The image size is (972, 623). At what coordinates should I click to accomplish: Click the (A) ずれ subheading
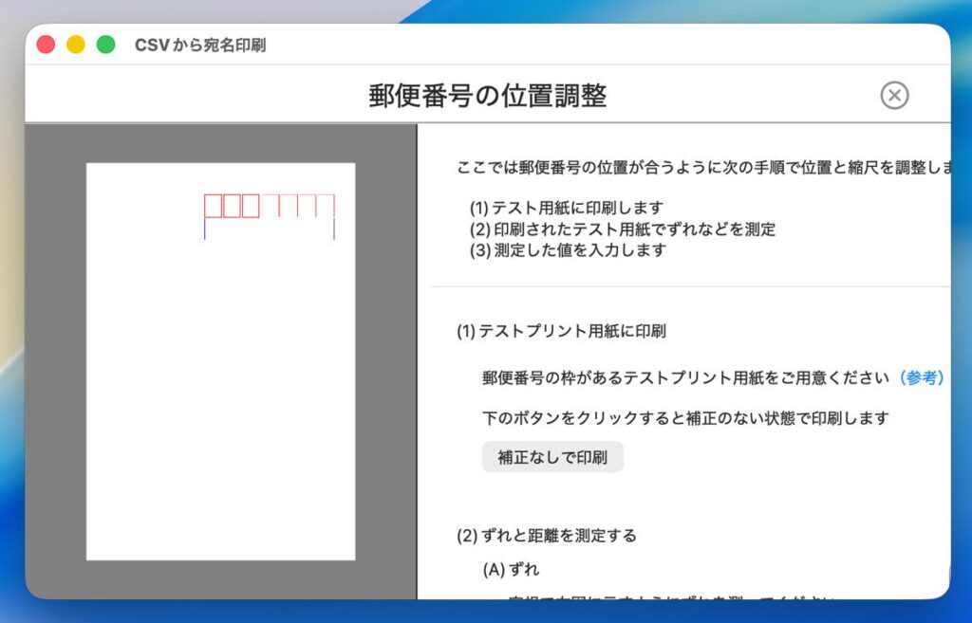coord(511,570)
